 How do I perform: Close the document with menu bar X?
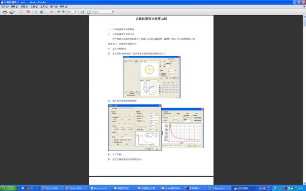tap(304, 7)
